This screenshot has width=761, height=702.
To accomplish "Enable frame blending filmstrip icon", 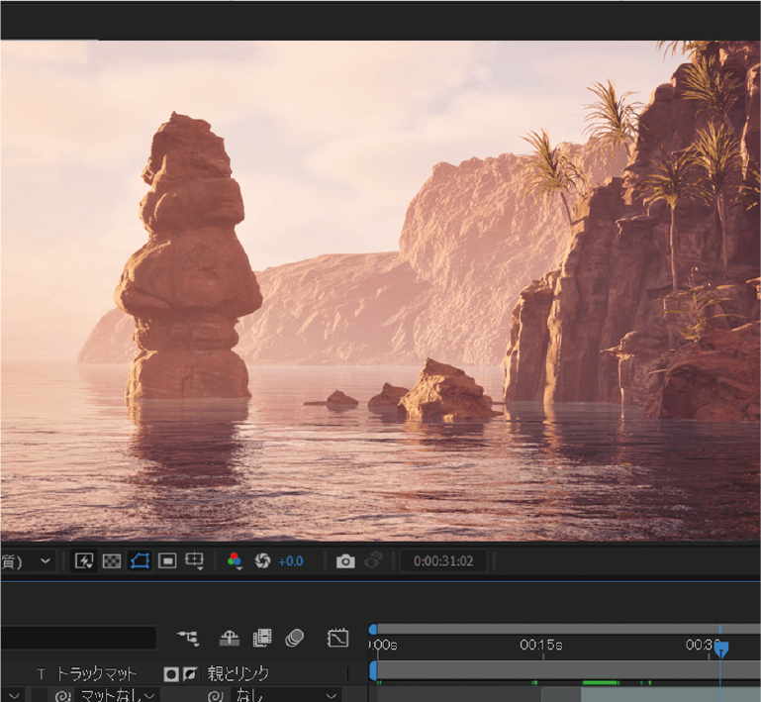I will pyautogui.click(x=262, y=639).
